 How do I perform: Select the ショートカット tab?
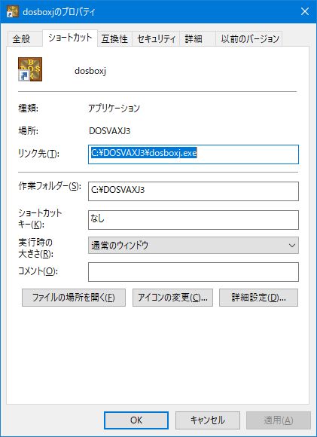click(x=70, y=38)
